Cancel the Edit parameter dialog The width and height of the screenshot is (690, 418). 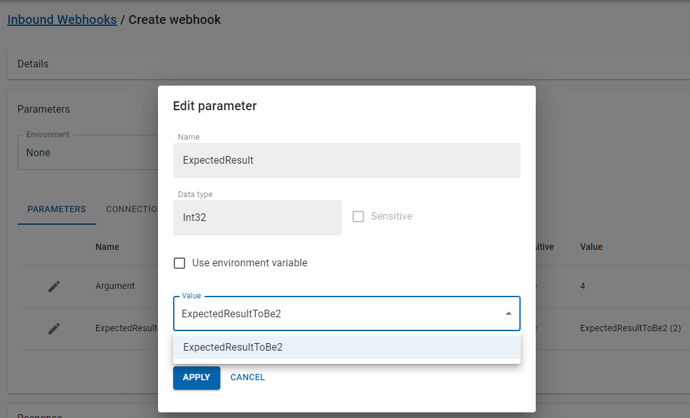(247, 378)
